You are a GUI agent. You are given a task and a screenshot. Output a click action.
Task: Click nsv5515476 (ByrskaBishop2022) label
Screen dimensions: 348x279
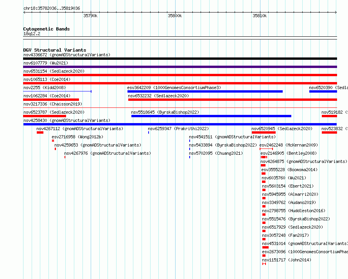(x=296, y=219)
